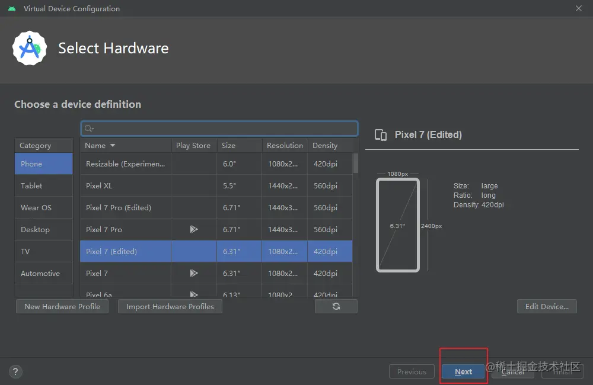Select the Automotive category
Screen dimensions: 593x385
pyautogui.click(x=43, y=273)
